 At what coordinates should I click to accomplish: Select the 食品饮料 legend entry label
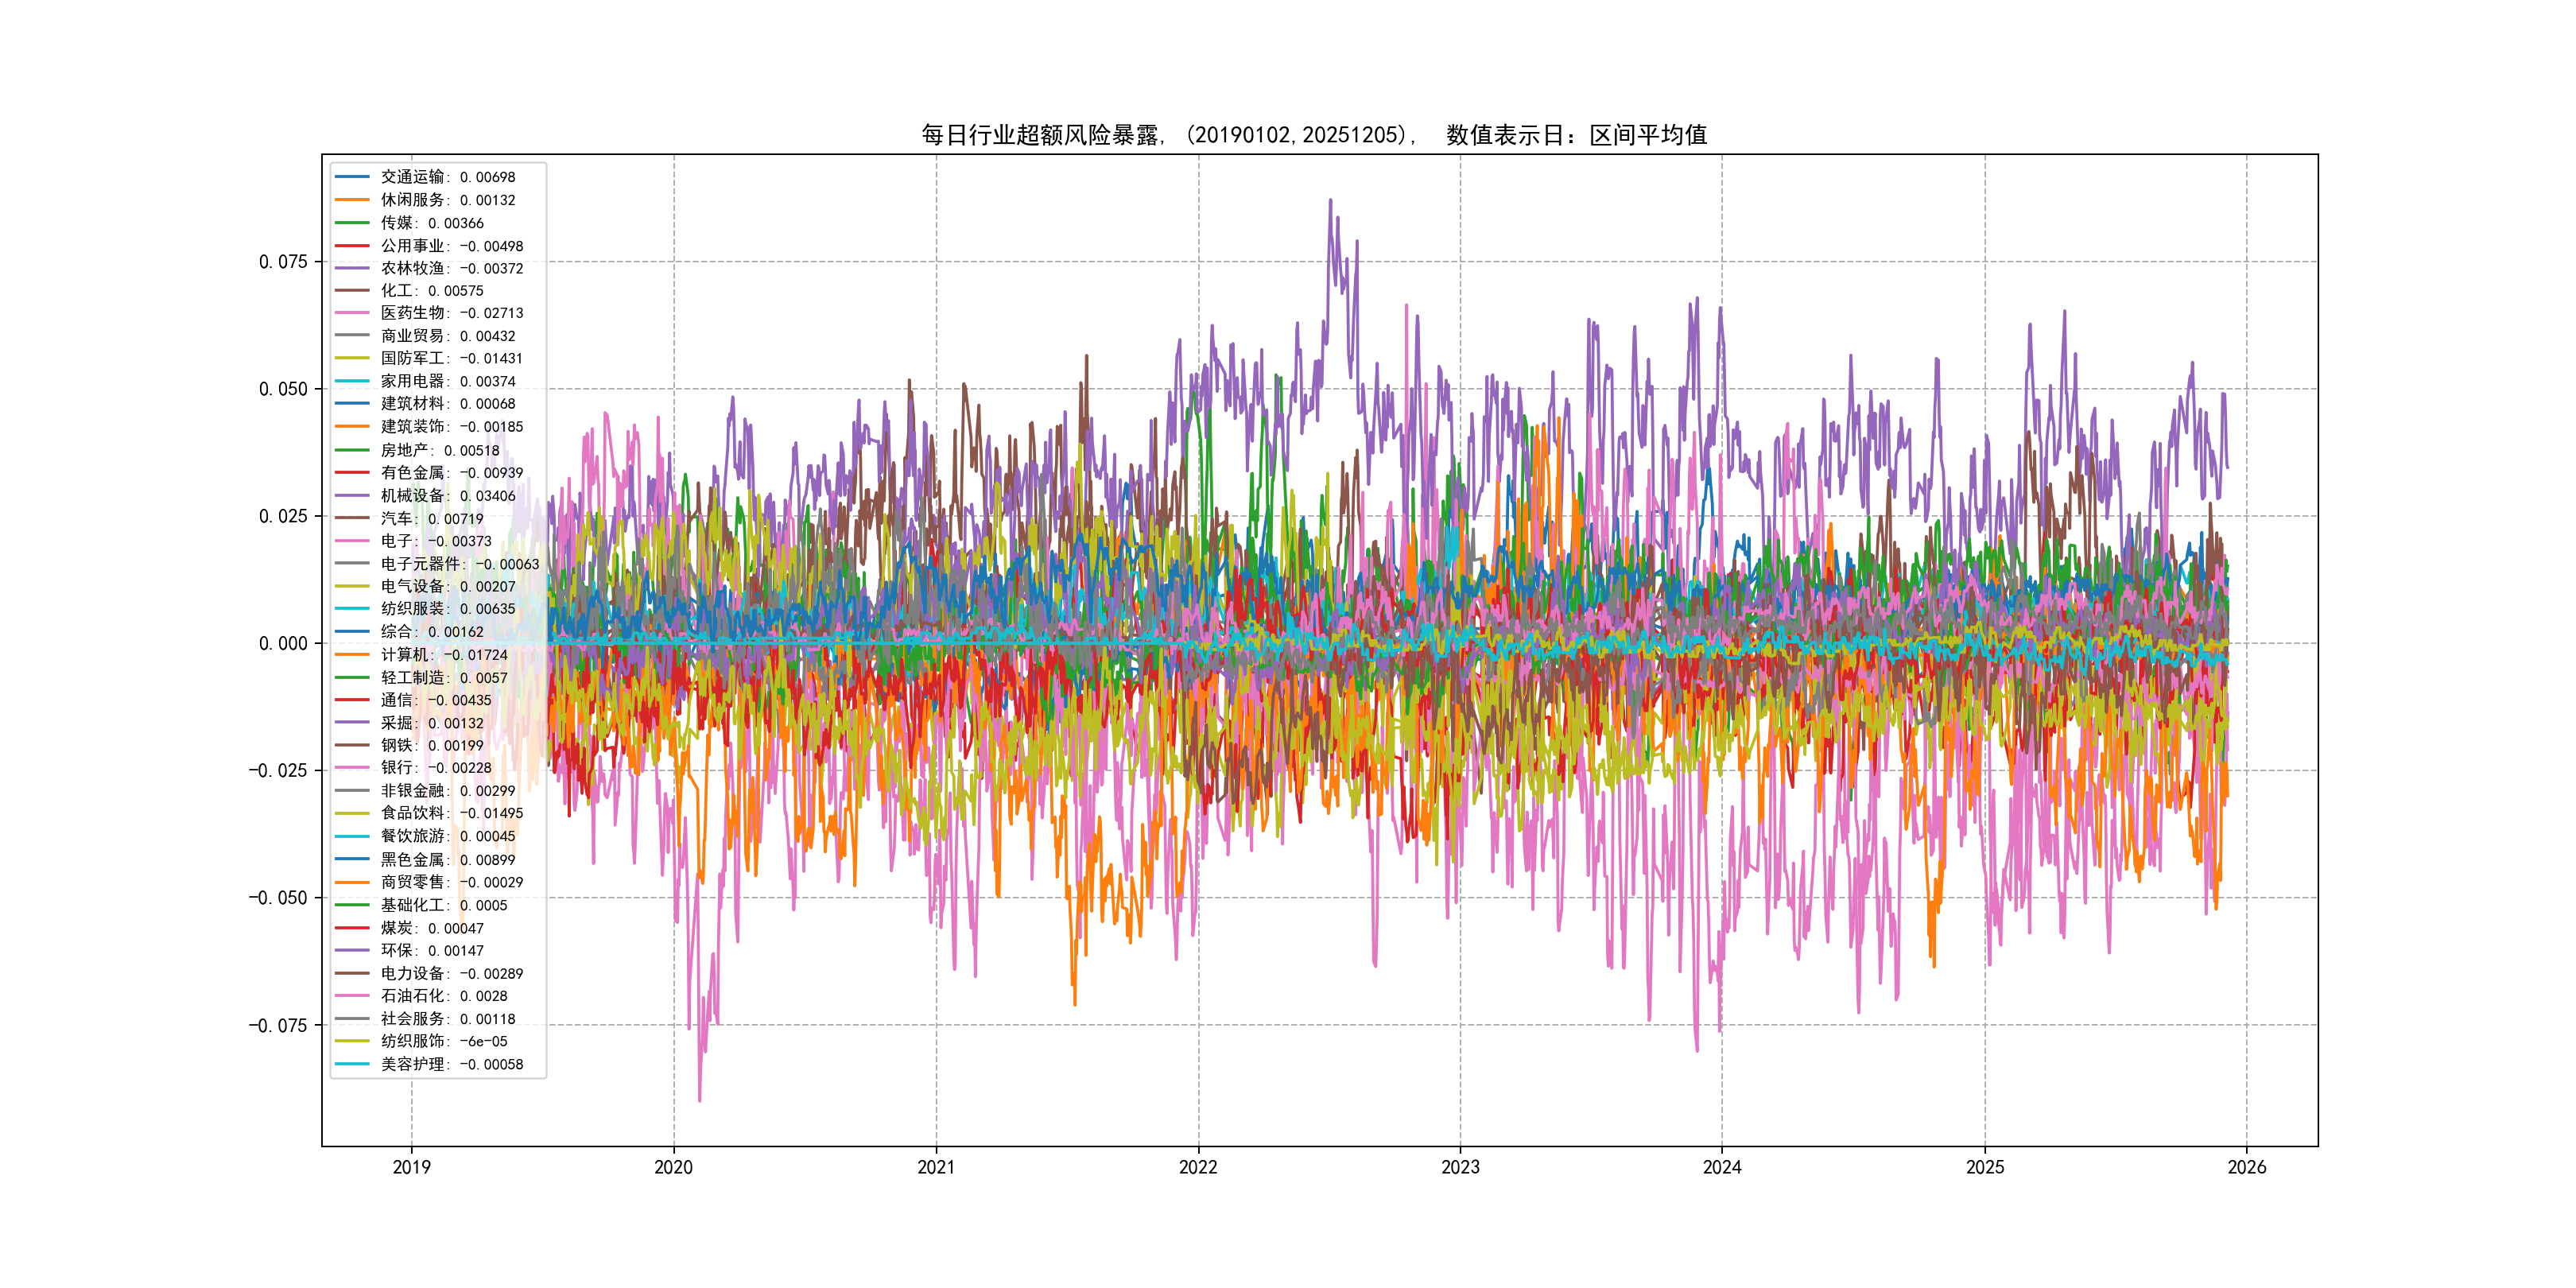[451, 813]
